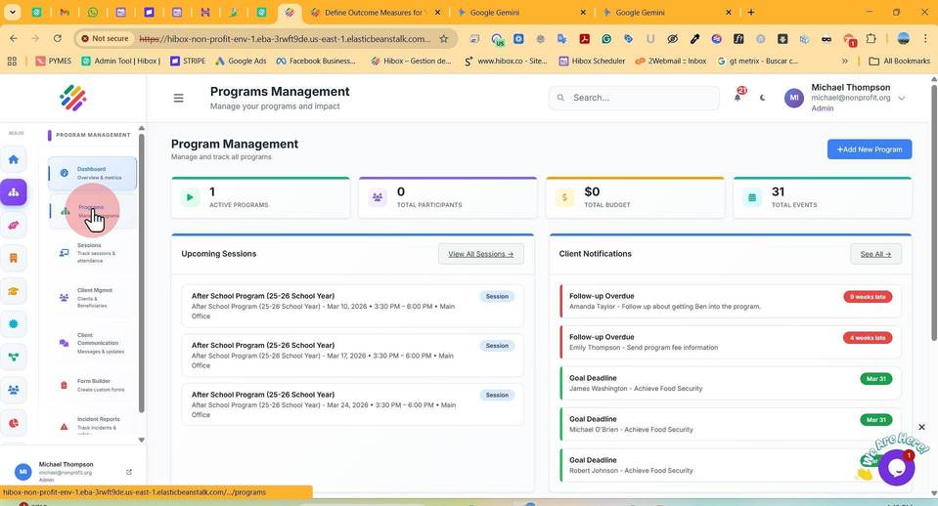Viewport: 938px width, 506px height.
Task: Open the browser Extensions puzzle icon
Action: [871, 39]
